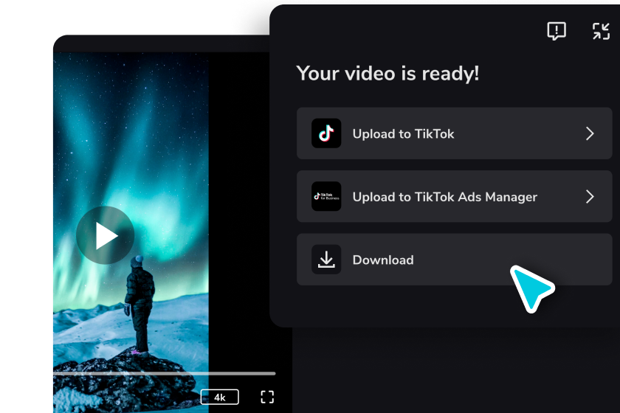The width and height of the screenshot is (620, 413).
Task: Click the download arrow icon
Action: click(x=326, y=260)
